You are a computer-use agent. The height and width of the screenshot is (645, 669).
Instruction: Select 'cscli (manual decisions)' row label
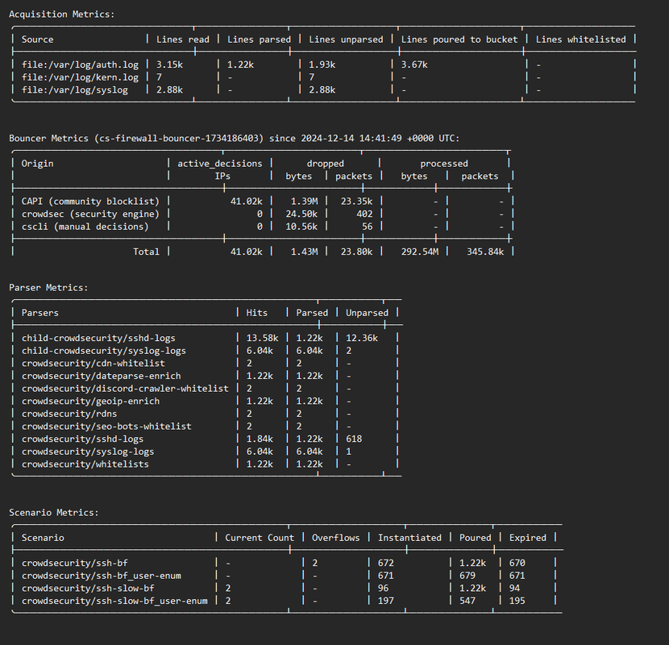(85, 227)
